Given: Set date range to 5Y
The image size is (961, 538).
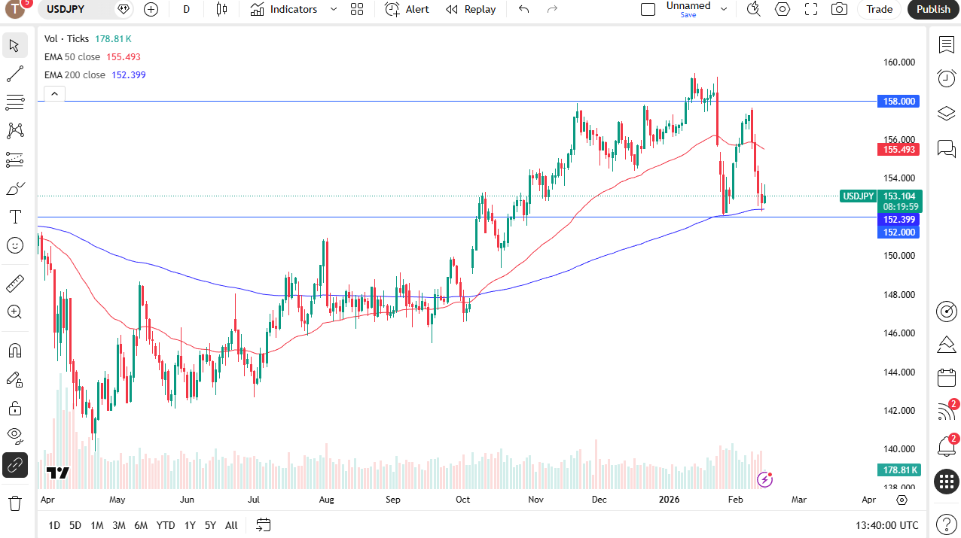Looking at the screenshot, I should point(210,525).
